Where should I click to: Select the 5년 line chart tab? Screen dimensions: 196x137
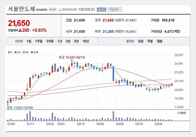point(76,41)
